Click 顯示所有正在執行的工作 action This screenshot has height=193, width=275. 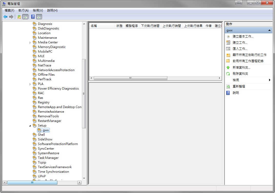(x=249, y=55)
